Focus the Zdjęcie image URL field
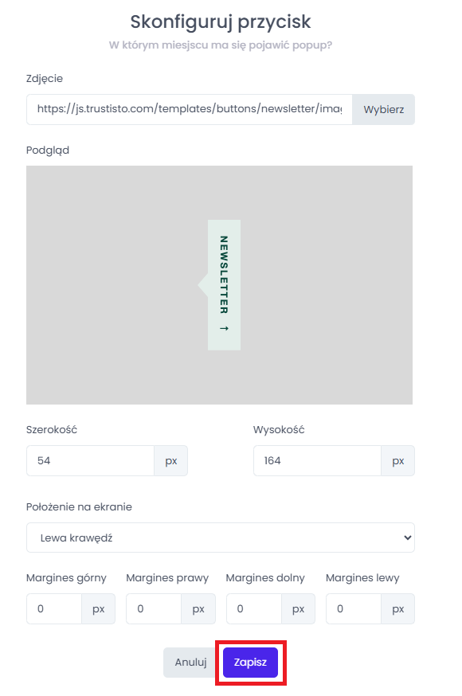462x696 pixels. [x=190, y=109]
